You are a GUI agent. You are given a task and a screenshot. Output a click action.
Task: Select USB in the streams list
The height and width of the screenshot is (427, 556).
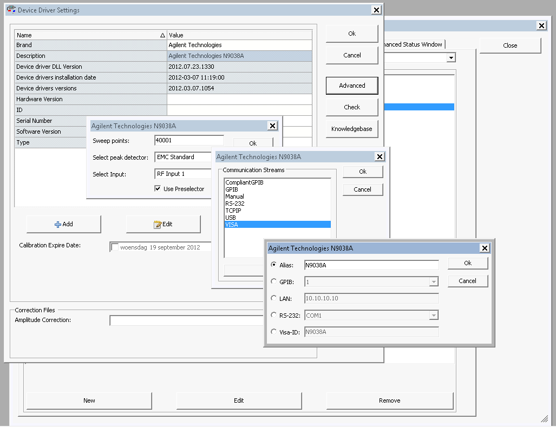coord(278,218)
